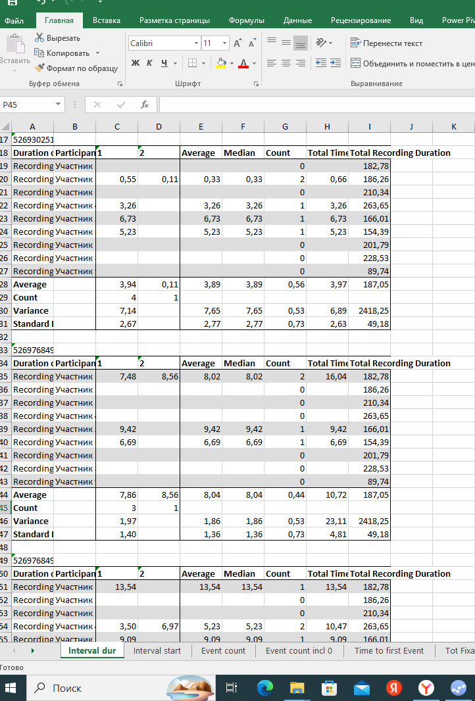
Task: Open Time to first Event sheet tab
Action: coord(389,650)
